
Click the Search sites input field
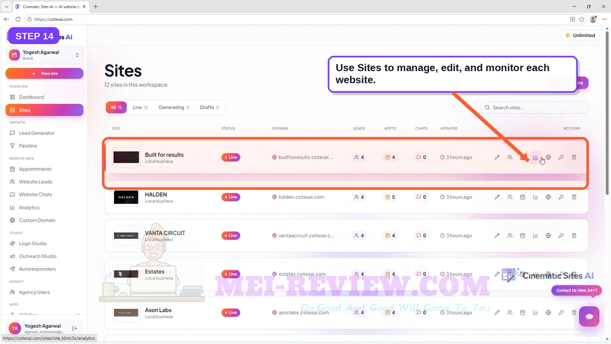pyautogui.click(x=534, y=107)
